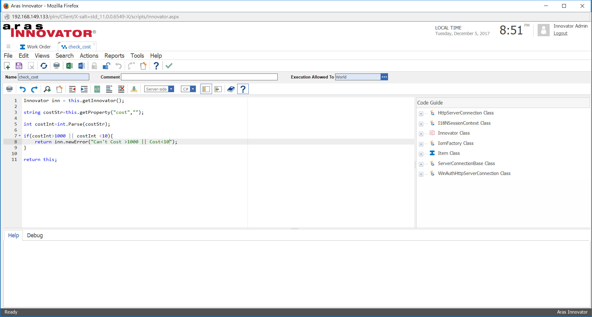Click into the Name field
The height and width of the screenshot is (317, 592).
(x=53, y=77)
